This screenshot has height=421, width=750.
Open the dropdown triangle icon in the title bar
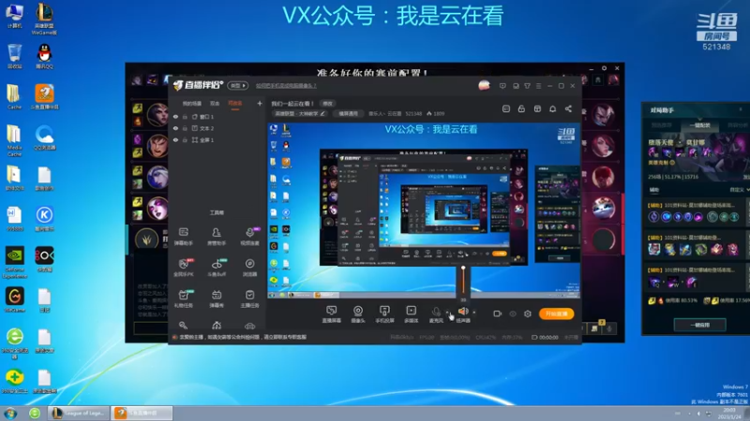(527, 86)
